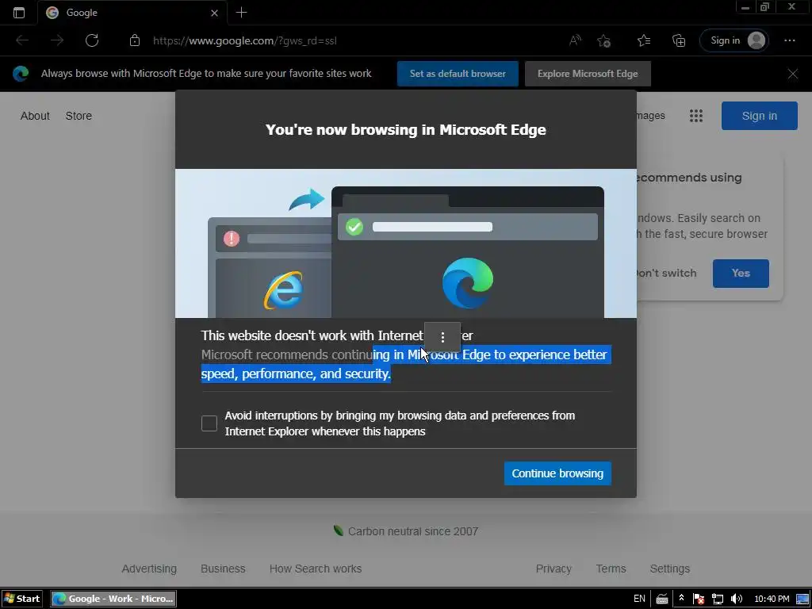Open a new tab with plus button
The width and height of the screenshot is (812, 609).
pos(241,13)
